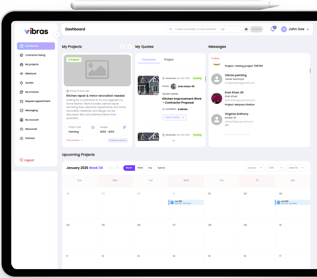The image size is (317, 278).
Task: Open the Milestone section in the sidebar
Action: click(x=21, y=73)
